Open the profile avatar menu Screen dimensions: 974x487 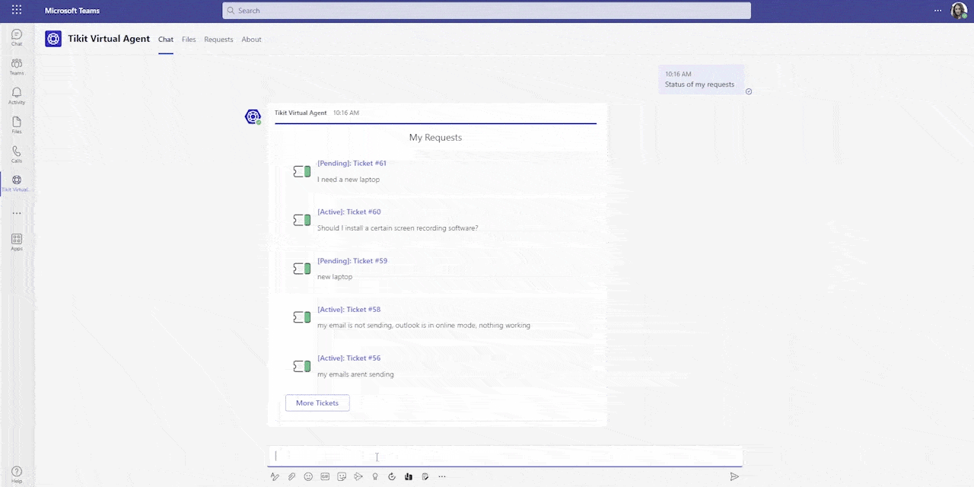coord(958,11)
